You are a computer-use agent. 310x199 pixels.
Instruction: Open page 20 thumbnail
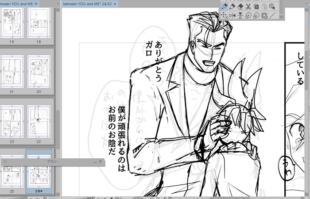click(x=39, y=72)
